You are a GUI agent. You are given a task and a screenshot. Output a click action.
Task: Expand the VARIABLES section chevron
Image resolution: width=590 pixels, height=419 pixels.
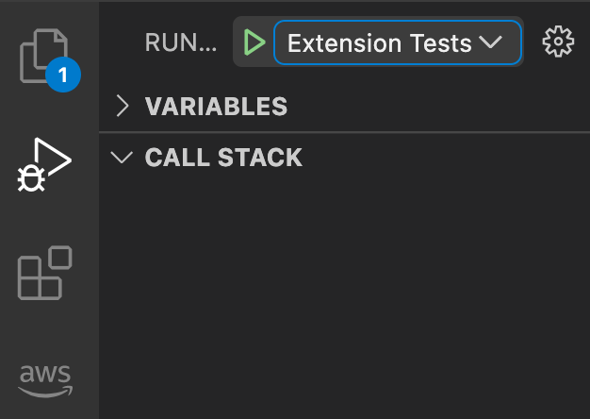[123, 106]
